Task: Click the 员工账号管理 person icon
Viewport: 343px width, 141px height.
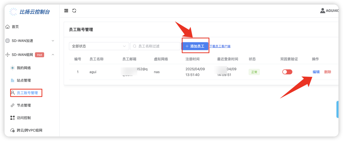Action: (13, 93)
